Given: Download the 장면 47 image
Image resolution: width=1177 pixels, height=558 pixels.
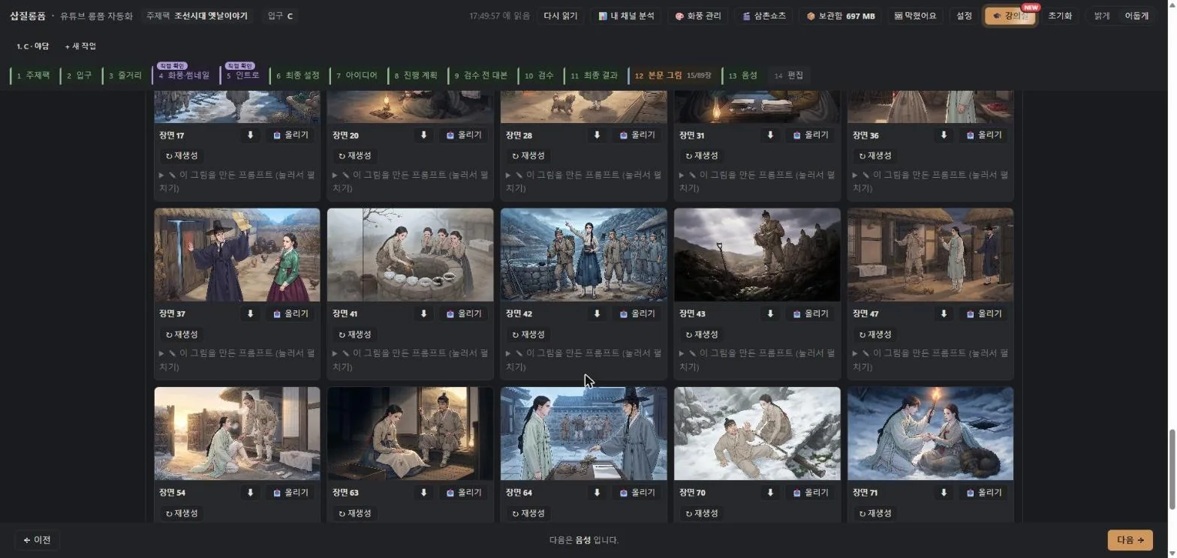Looking at the screenshot, I should coord(944,313).
